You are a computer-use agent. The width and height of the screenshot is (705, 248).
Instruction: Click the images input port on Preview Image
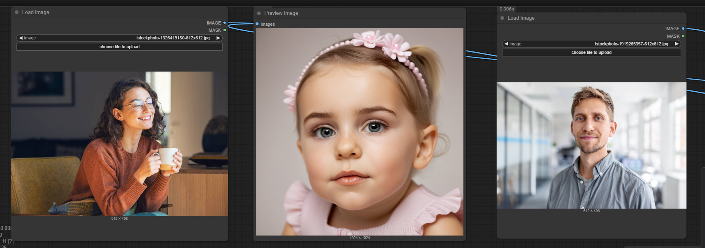pyautogui.click(x=257, y=24)
